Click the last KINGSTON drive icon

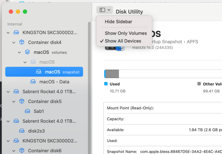pos(16,141)
